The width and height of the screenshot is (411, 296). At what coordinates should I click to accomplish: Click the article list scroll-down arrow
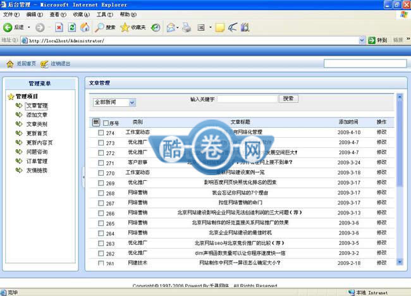point(400,262)
